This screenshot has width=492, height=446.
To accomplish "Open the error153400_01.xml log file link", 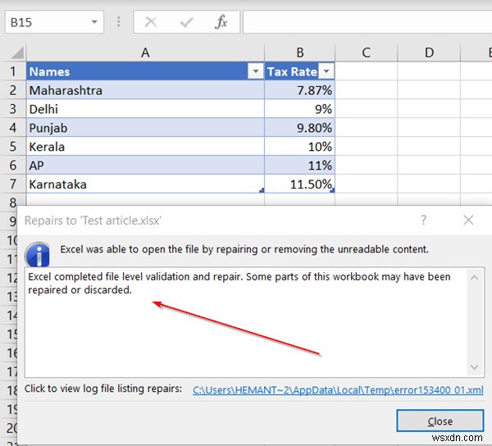I will 338,390.
